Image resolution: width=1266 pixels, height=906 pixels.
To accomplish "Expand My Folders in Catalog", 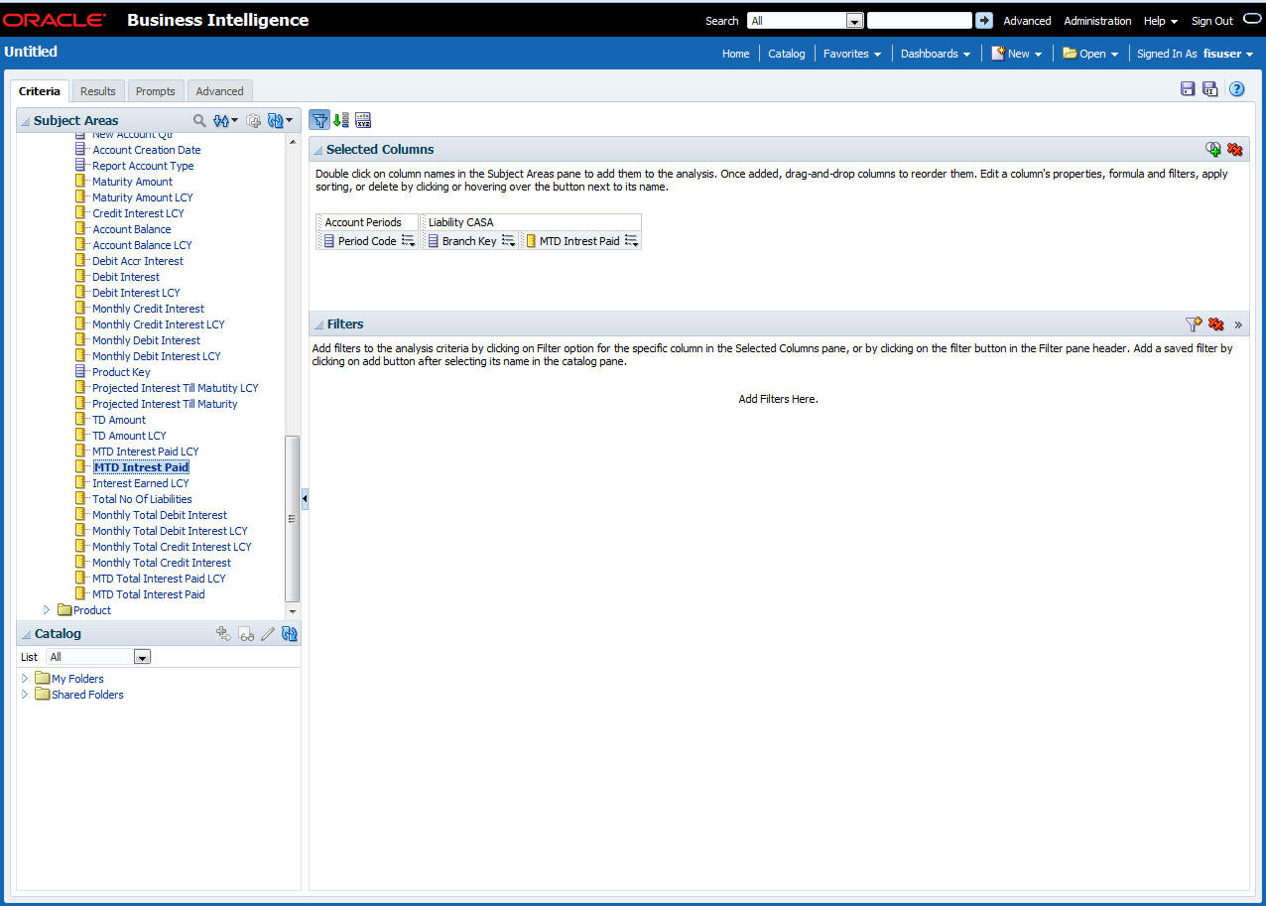I will pyautogui.click(x=25, y=679).
